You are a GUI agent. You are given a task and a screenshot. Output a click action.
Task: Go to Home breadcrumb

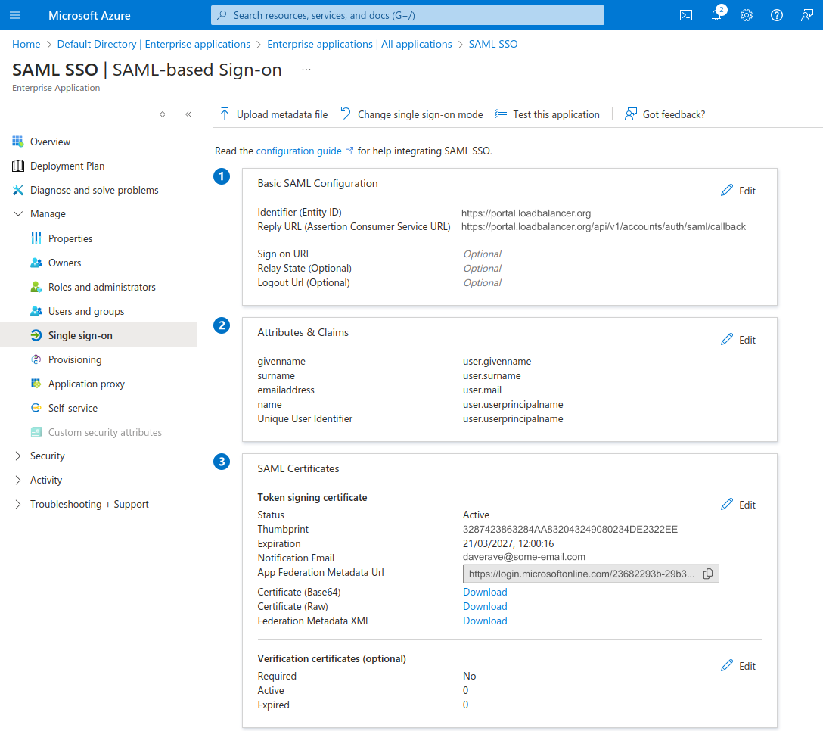(26, 44)
